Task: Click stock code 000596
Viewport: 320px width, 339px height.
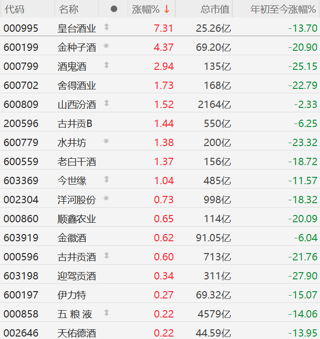Action: [21, 257]
